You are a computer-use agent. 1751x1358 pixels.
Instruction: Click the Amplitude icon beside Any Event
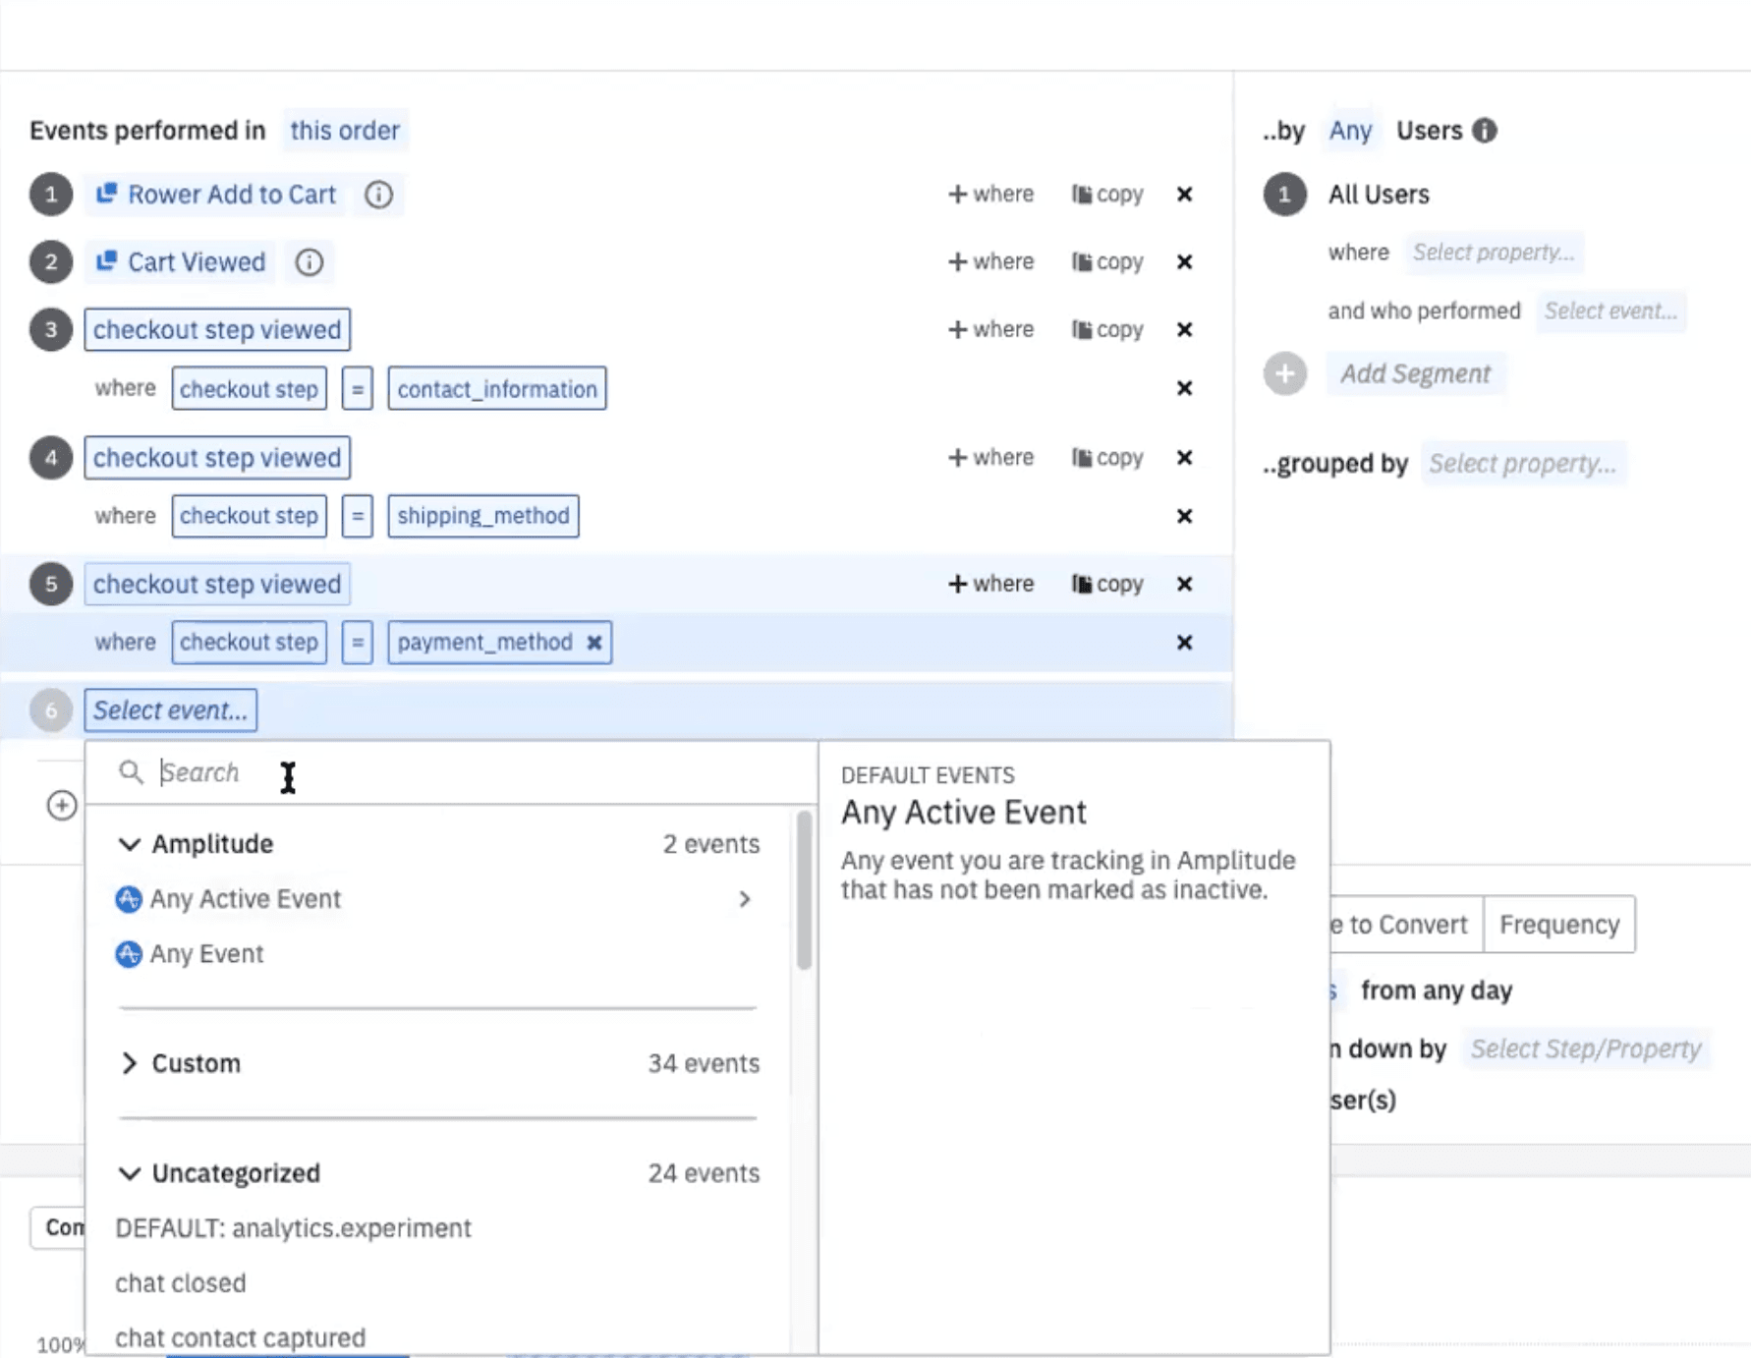point(128,954)
